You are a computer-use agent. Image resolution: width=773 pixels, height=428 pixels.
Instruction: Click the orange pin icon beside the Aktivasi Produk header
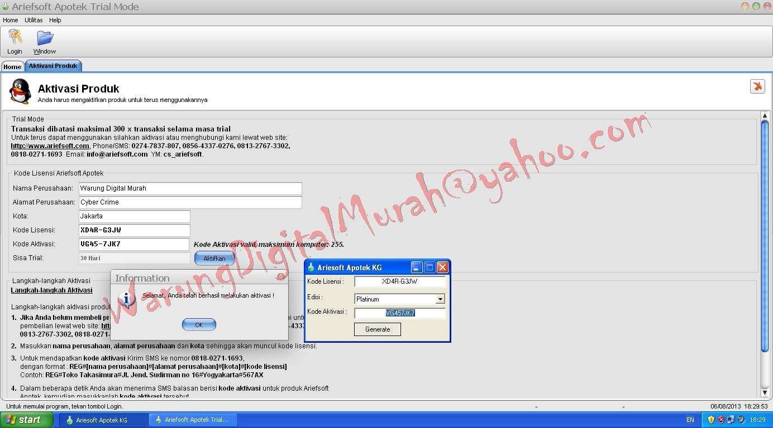(757, 86)
